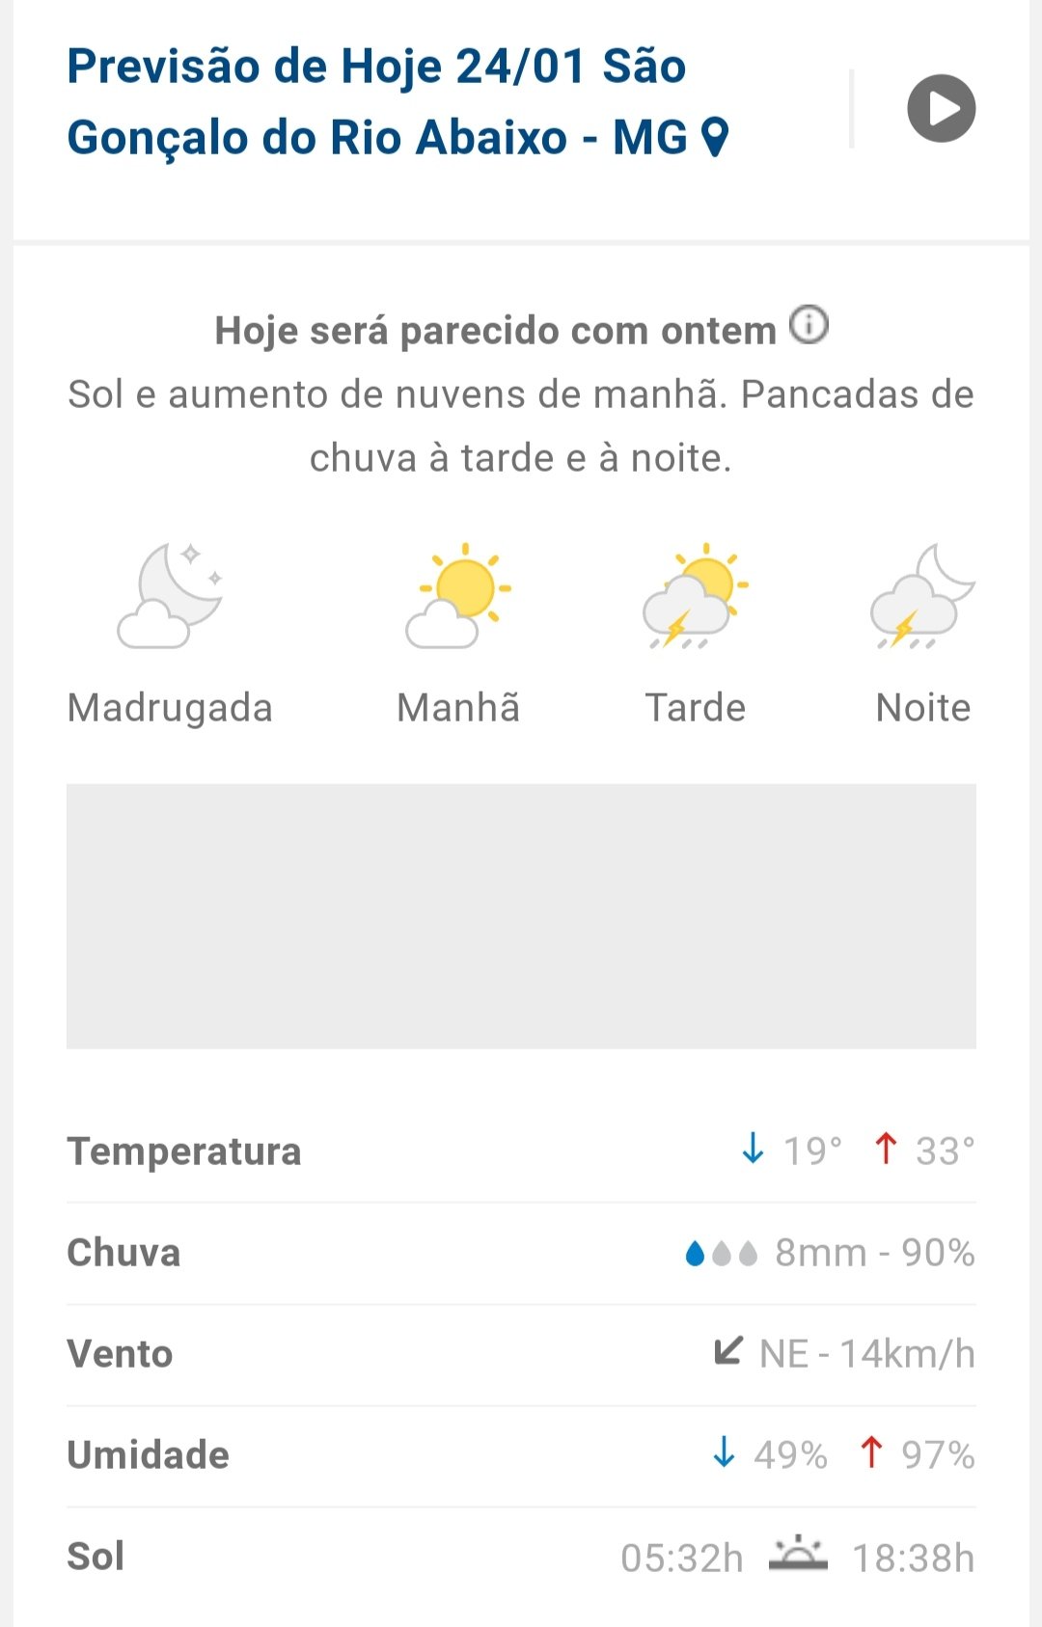This screenshot has height=1627, width=1042.
Task: Tap the location pin icon
Action: pyautogui.click(x=714, y=137)
